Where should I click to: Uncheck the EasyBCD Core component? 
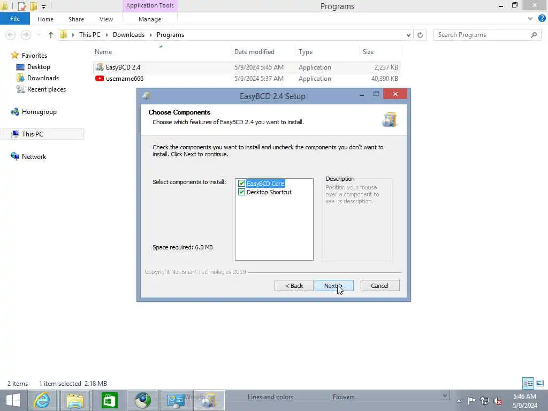(241, 184)
